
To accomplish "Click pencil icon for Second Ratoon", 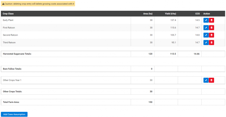I will 206,35.
